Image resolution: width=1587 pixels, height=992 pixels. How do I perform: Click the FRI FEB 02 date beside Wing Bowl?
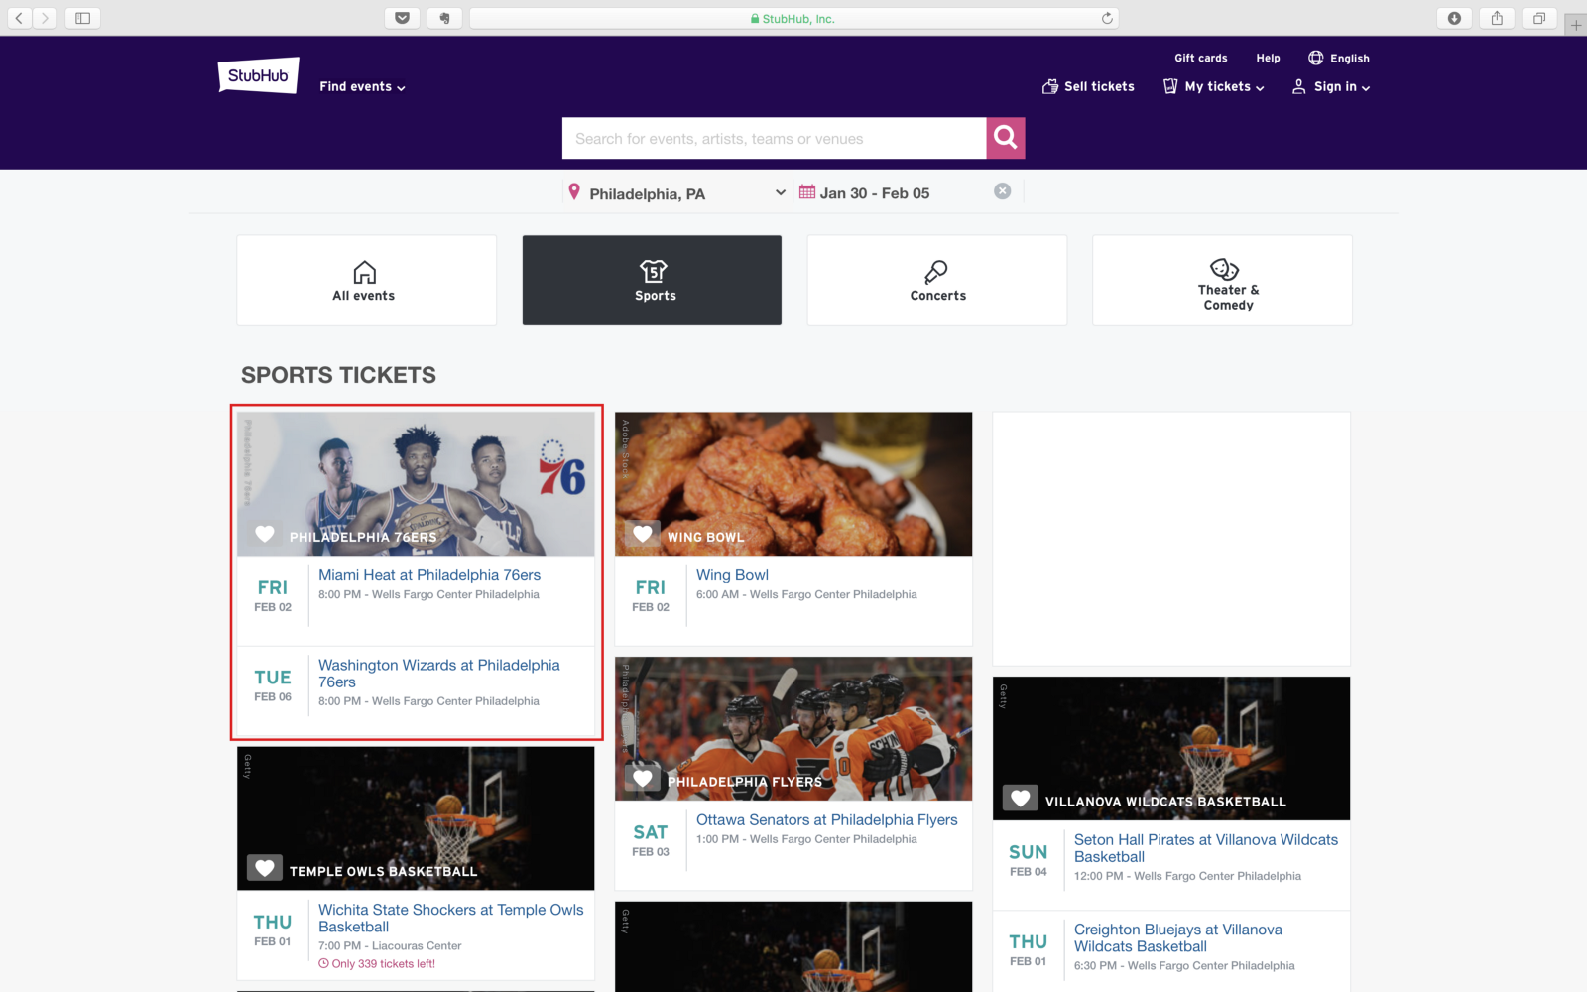pyautogui.click(x=651, y=595)
